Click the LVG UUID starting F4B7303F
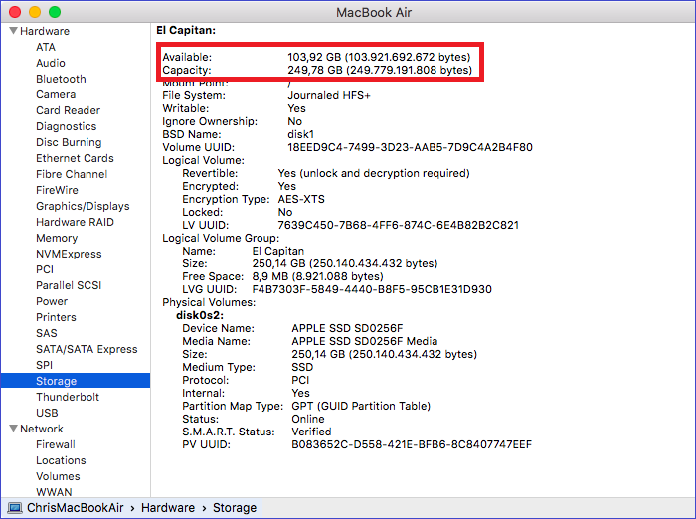This screenshot has width=696, height=519. 372,289
